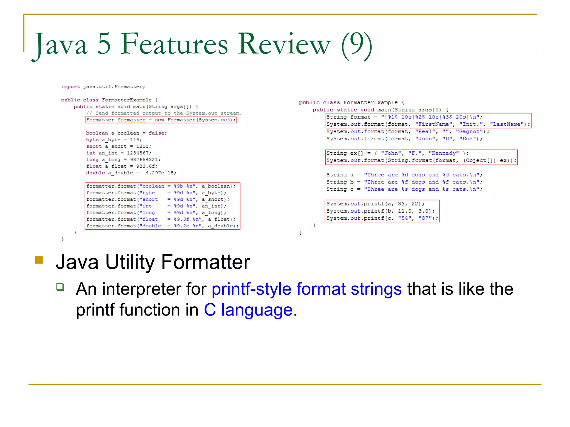Image resolution: width=570 pixels, height=427 pixels.
Task: Click the line "String a = "Three are %d dogs..."
Action: click(404, 175)
